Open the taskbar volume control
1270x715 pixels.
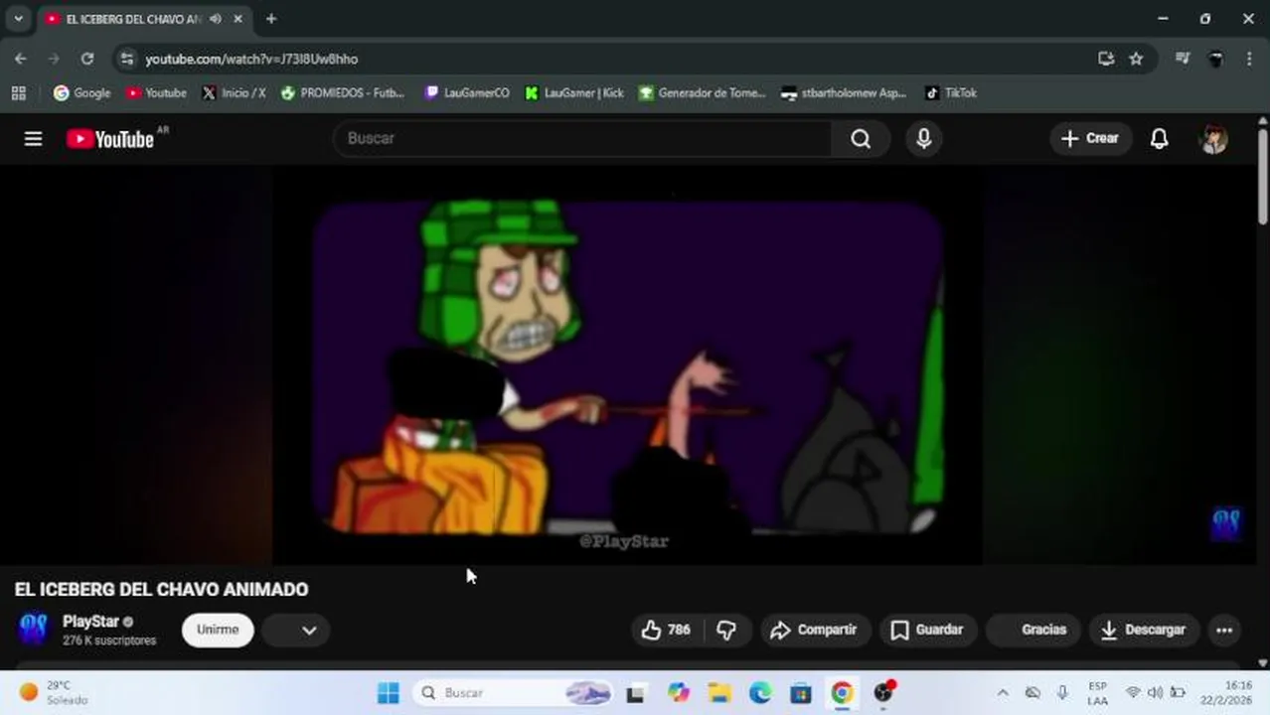[x=1155, y=693]
